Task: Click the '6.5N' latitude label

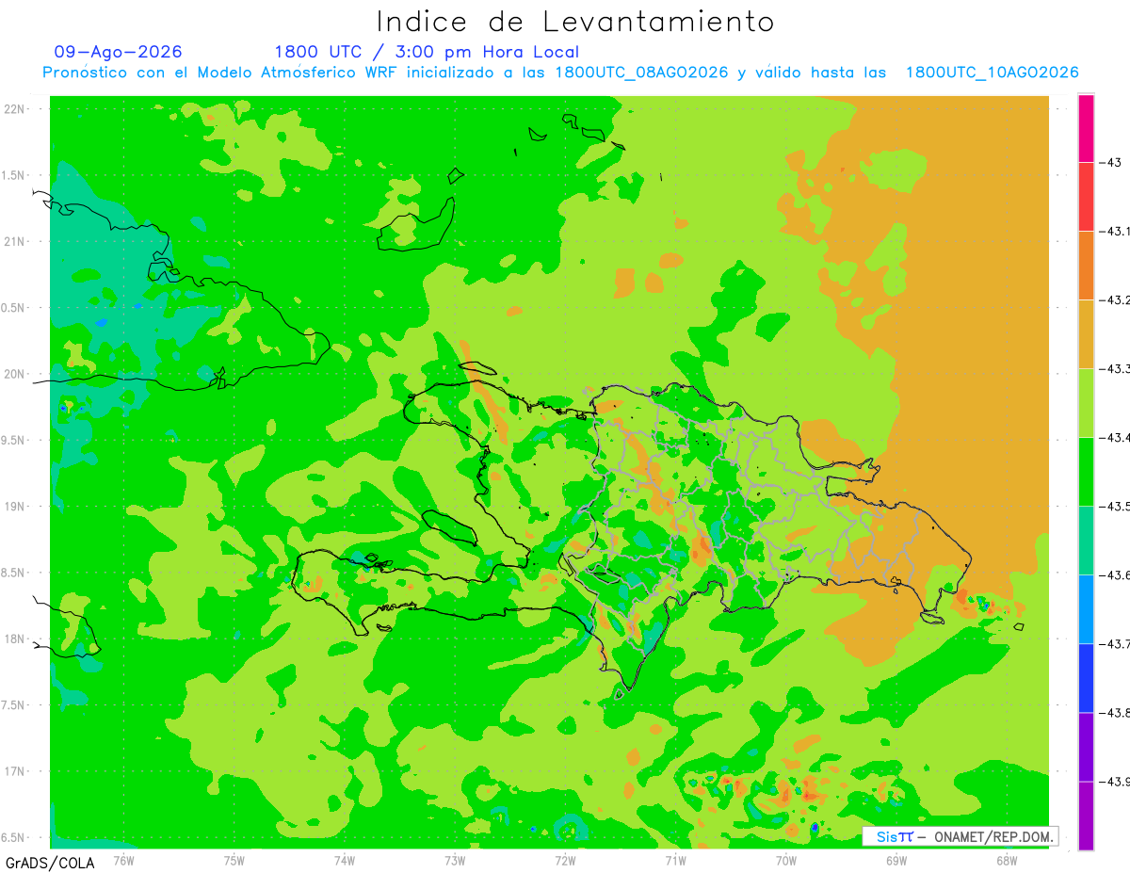Action: (13, 838)
